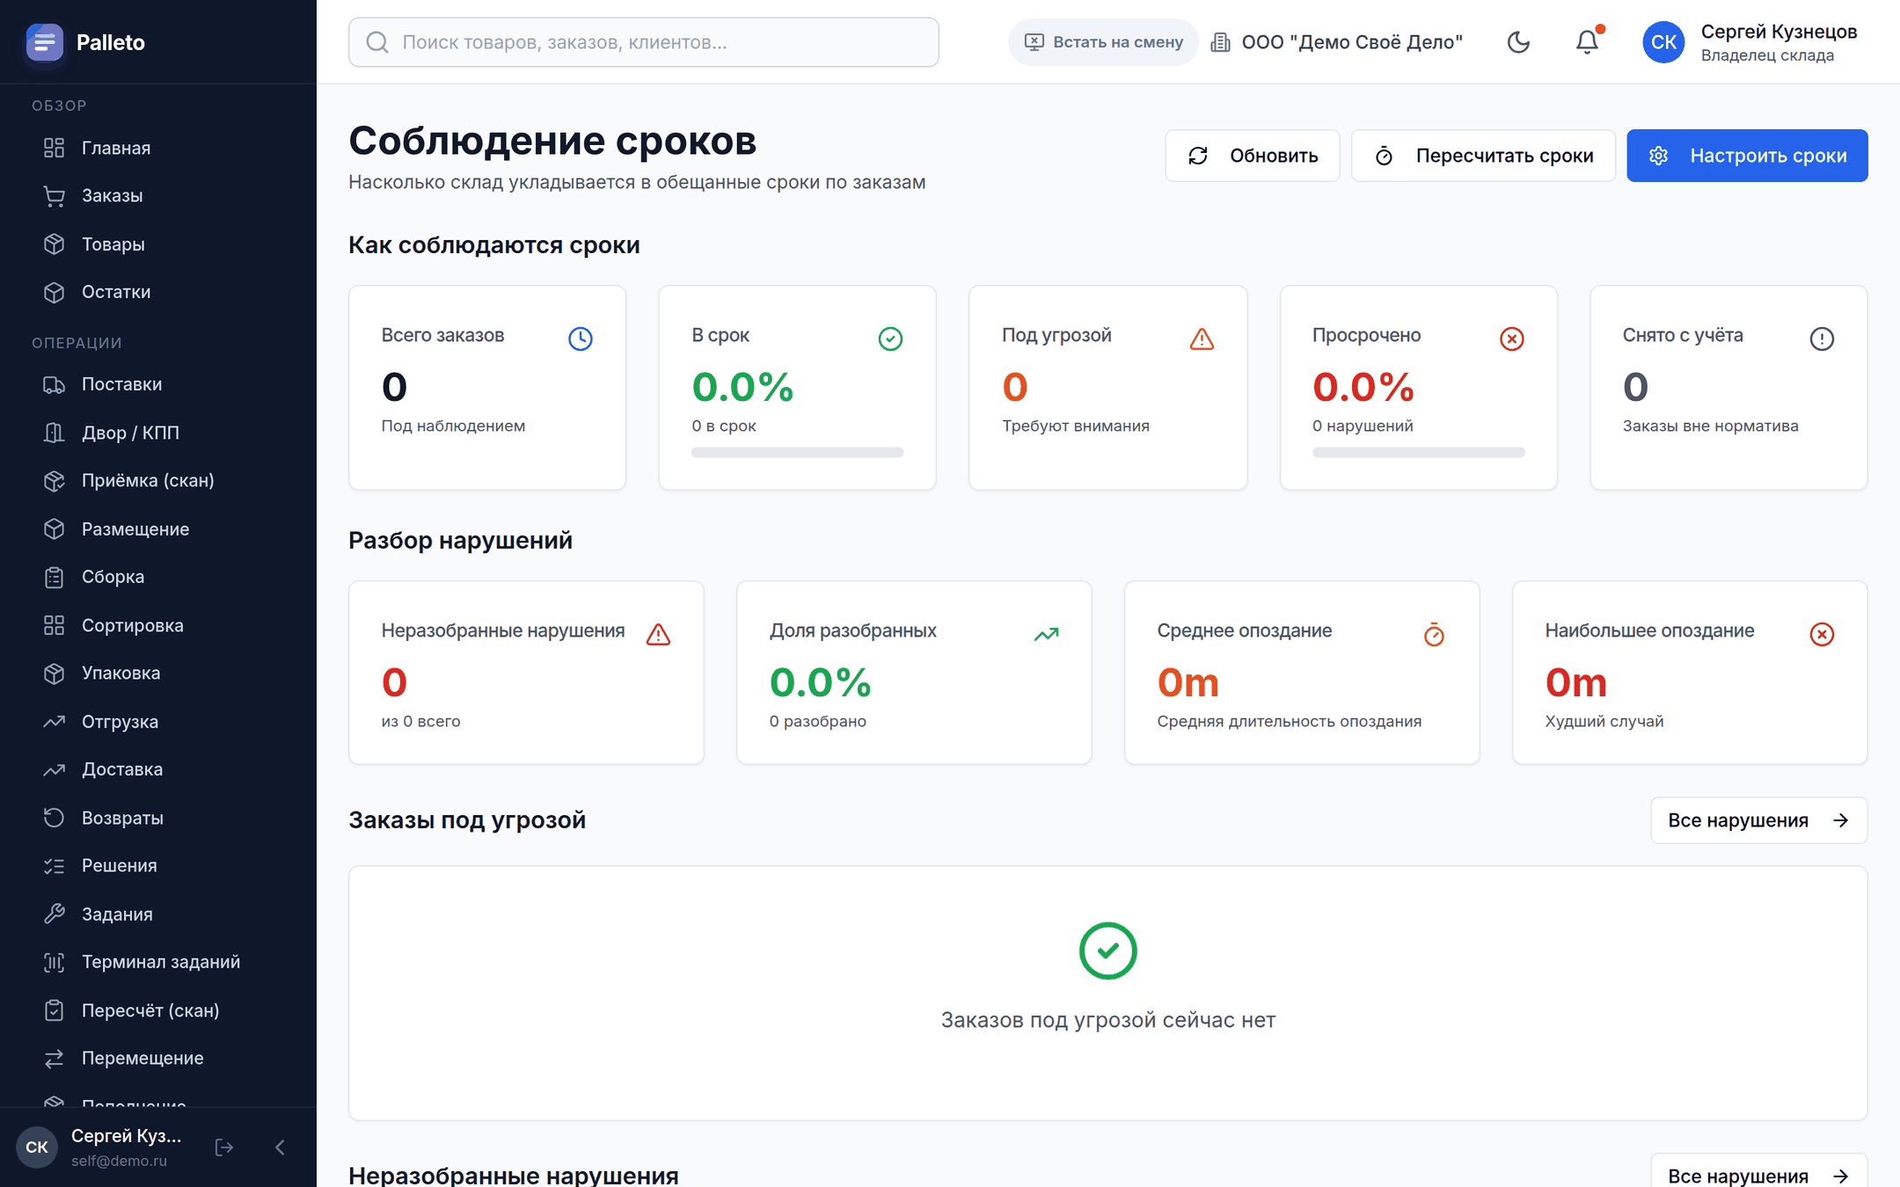Click the 'Отгрузка' trend icon

click(x=55, y=721)
